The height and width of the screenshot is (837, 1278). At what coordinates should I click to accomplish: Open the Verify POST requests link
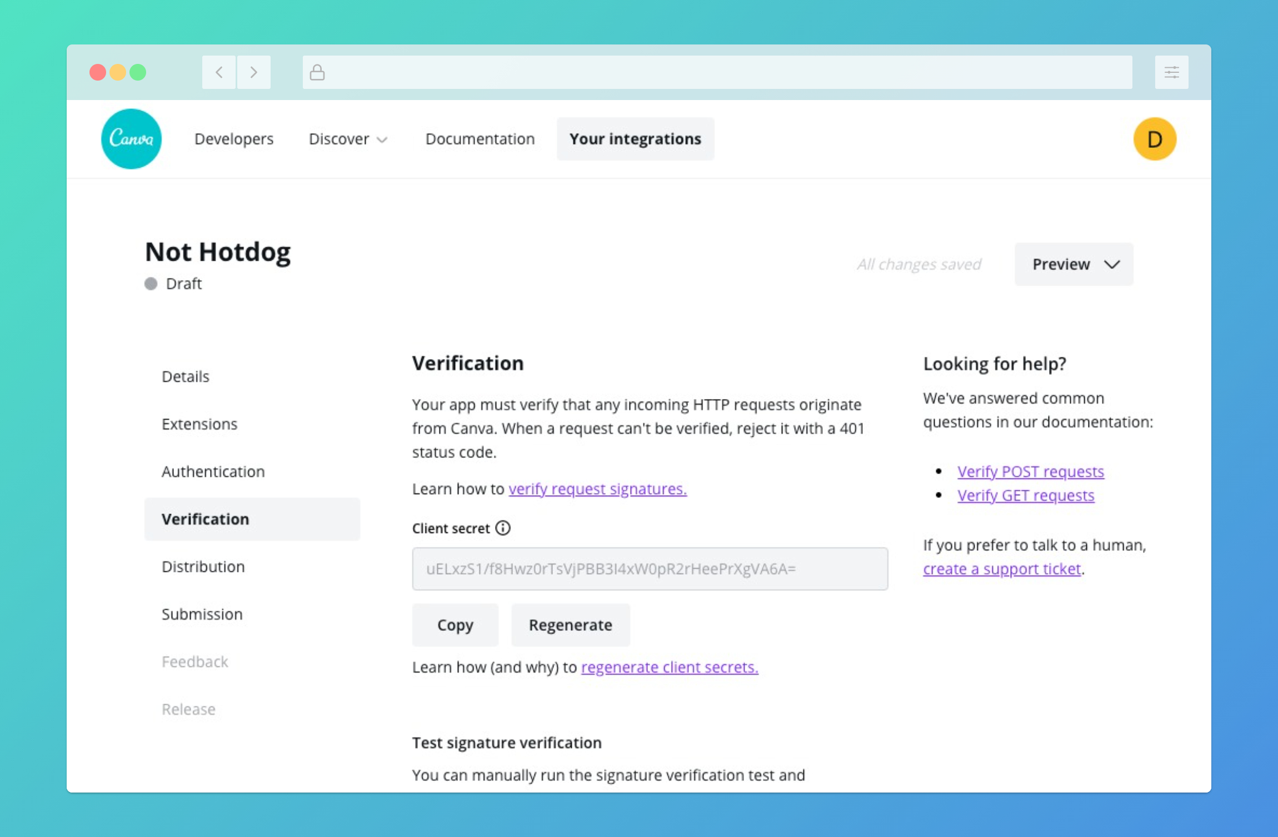(x=1031, y=472)
